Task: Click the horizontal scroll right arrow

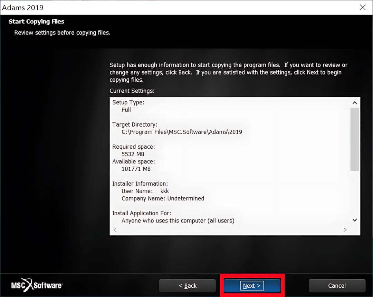Action: pos(345,230)
